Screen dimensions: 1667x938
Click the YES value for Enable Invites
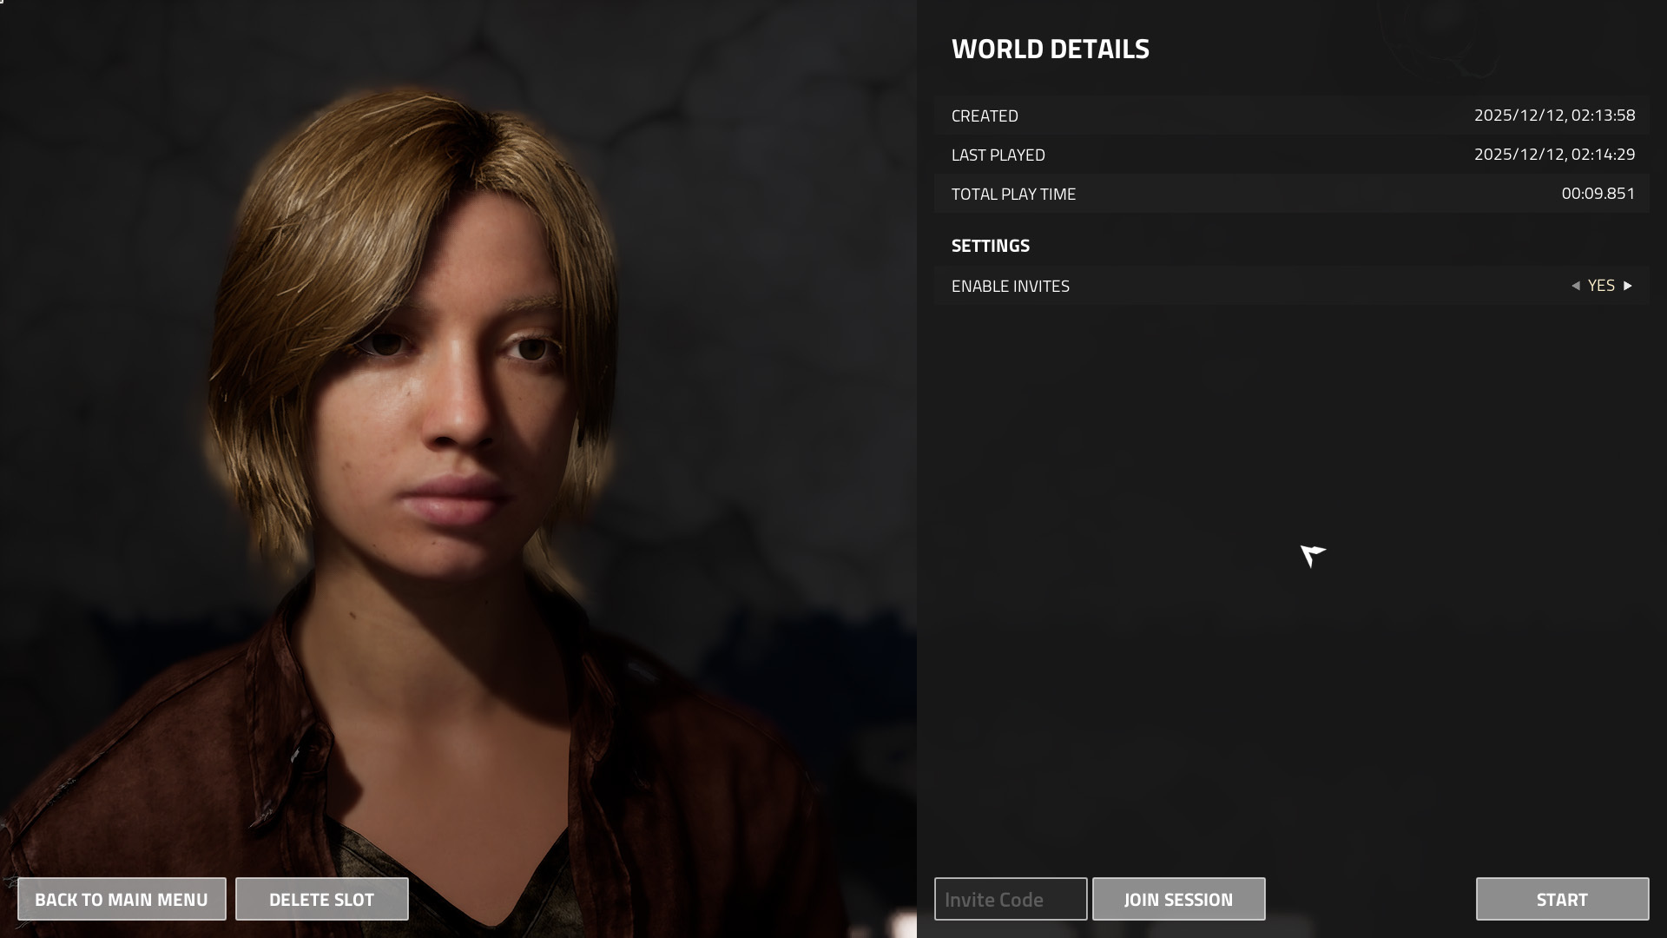[x=1601, y=286]
